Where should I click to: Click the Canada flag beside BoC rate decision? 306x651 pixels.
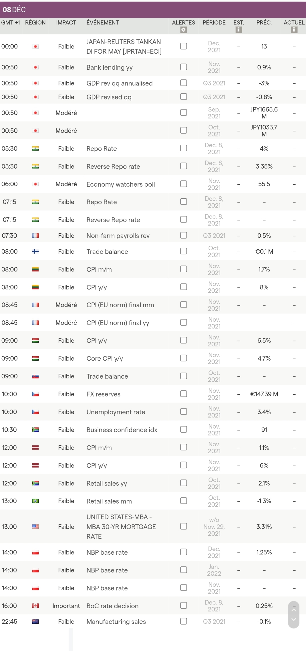(35, 606)
